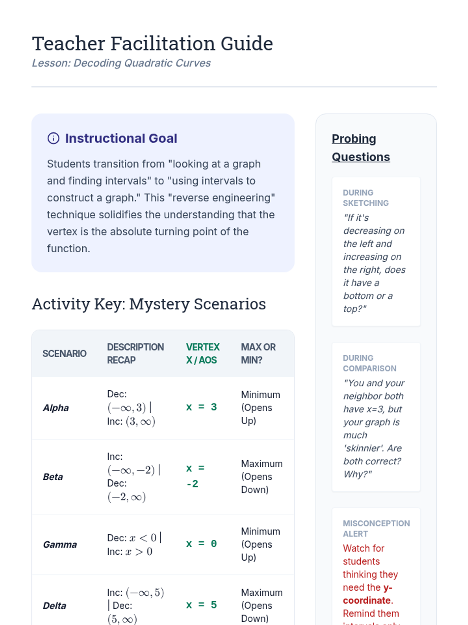This screenshot has width=468, height=625.
Task: Click the During Sketching question card
Action: click(x=376, y=252)
